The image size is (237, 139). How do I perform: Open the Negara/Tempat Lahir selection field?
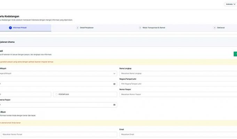pos(177,84)
